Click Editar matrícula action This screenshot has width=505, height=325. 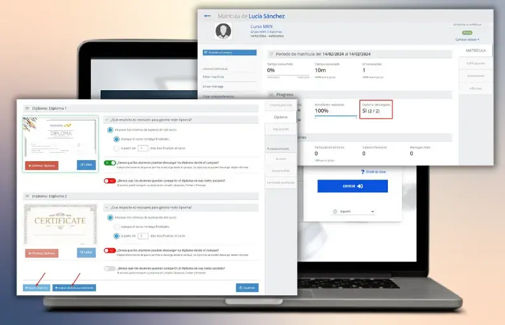tap(213, 77)
